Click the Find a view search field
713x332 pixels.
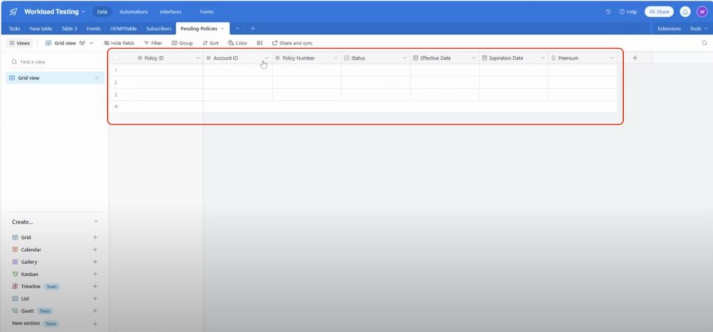[55, 62]
